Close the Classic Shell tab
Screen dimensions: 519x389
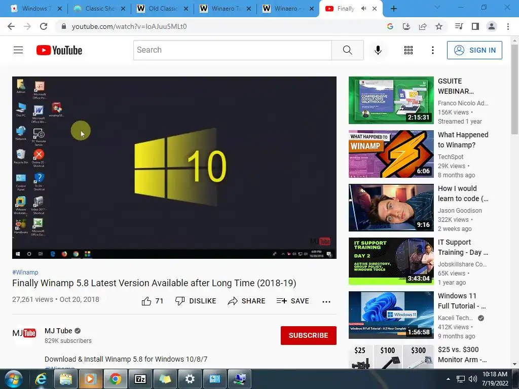click(123, 9)
